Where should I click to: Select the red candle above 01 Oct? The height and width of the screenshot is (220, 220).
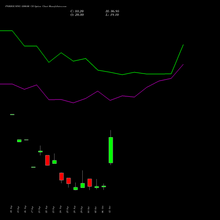pyautogui.click(x=90, y=183)
